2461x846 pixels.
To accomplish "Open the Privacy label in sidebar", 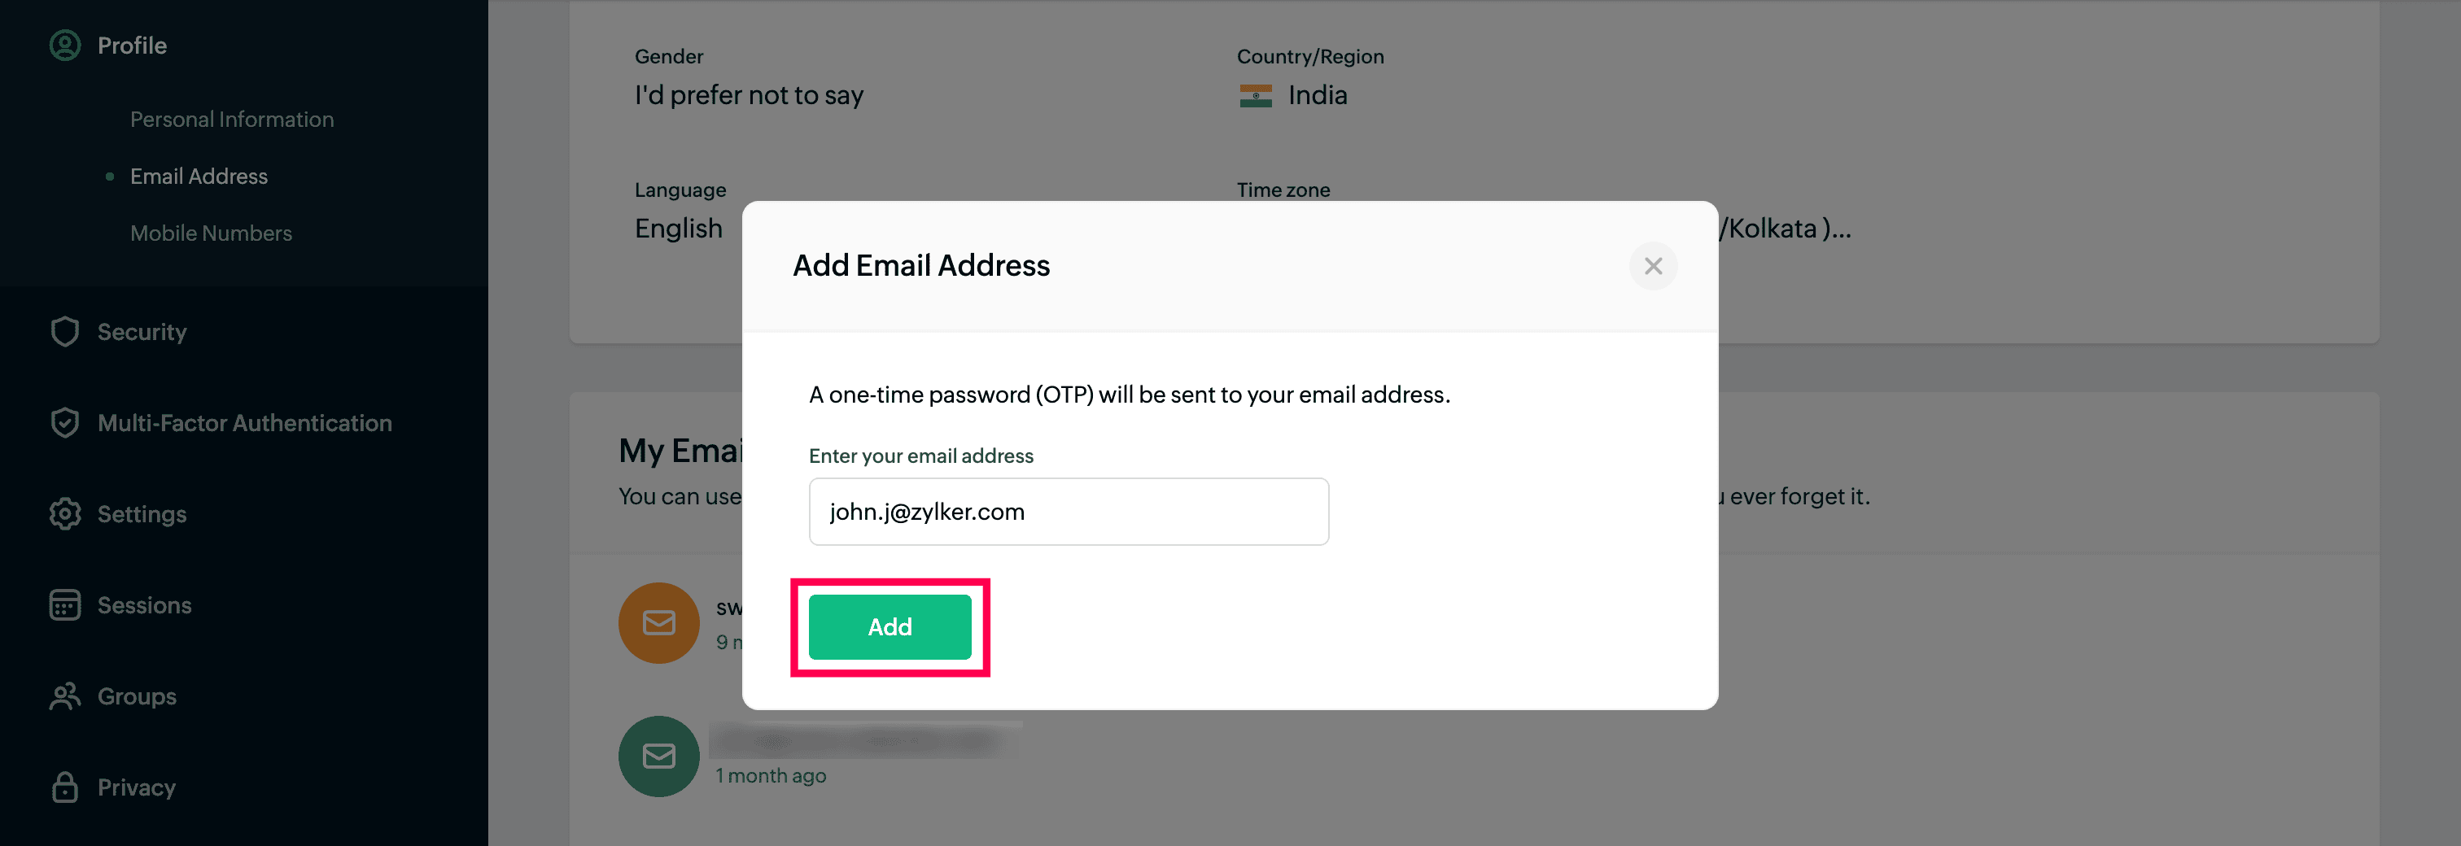I will coord(137,787).
